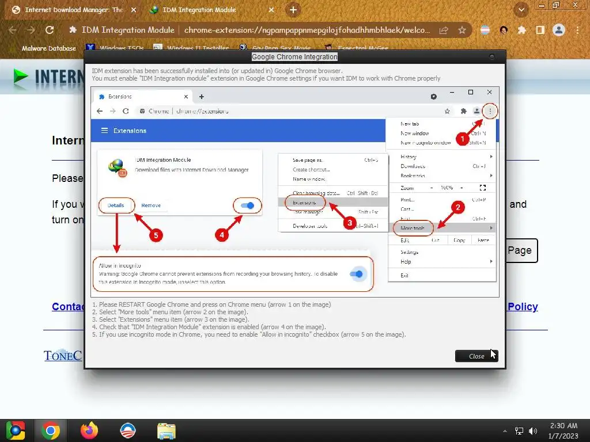Restore down the Chrome window
This screenshot has width=590, height=442.
pos(556,5)
